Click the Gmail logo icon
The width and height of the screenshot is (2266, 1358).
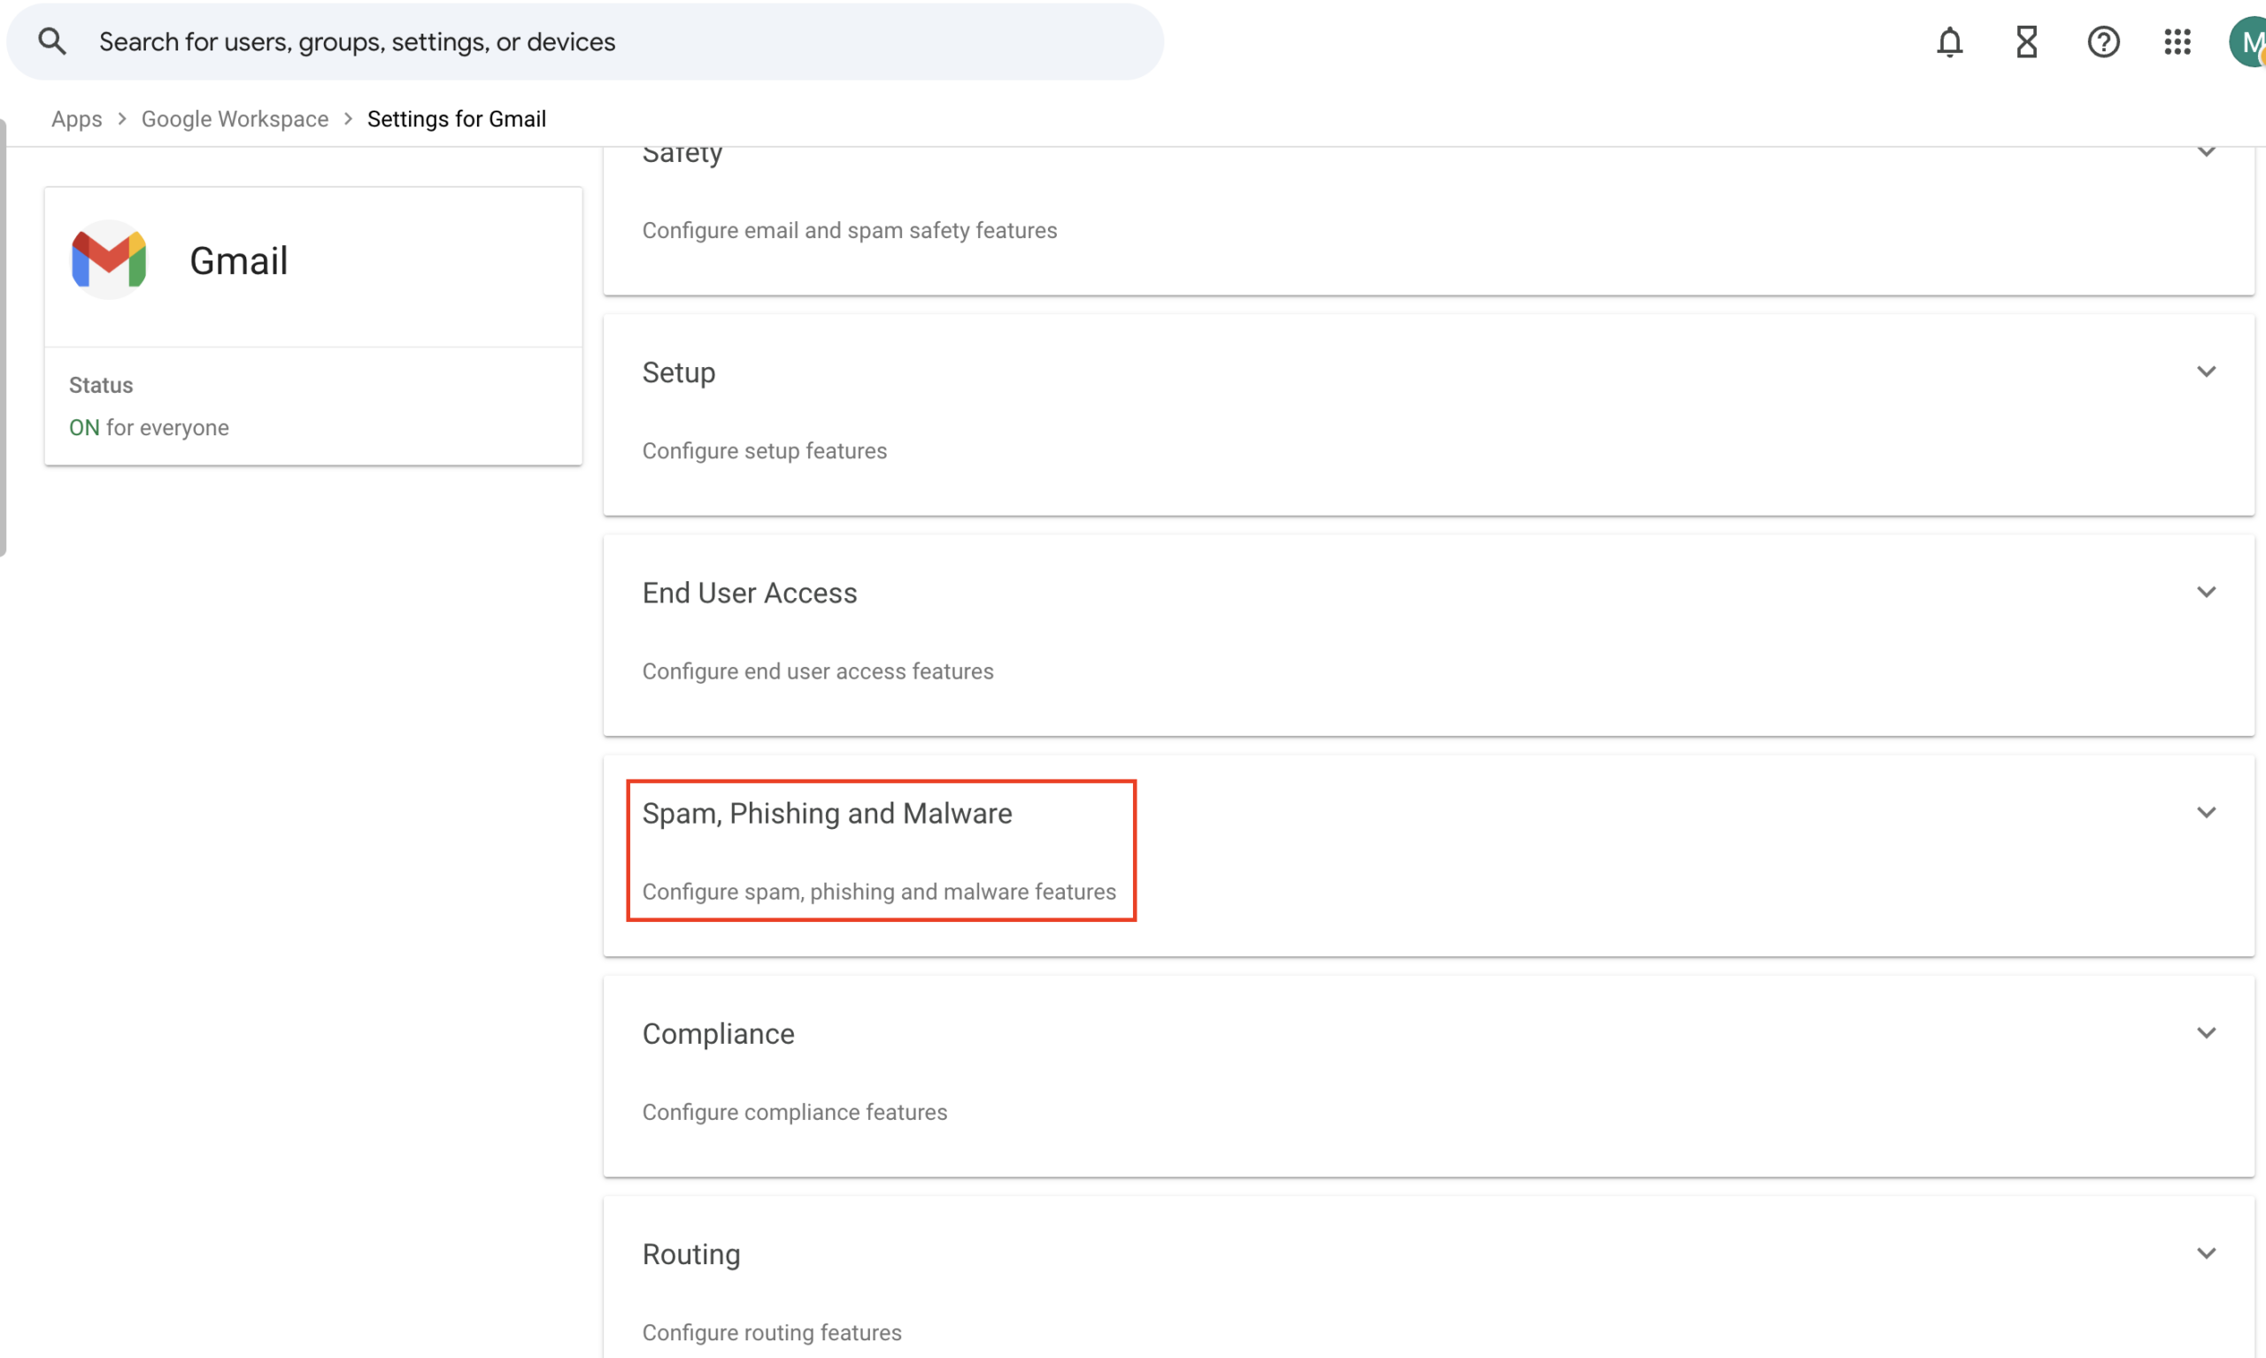pos(109,260)
